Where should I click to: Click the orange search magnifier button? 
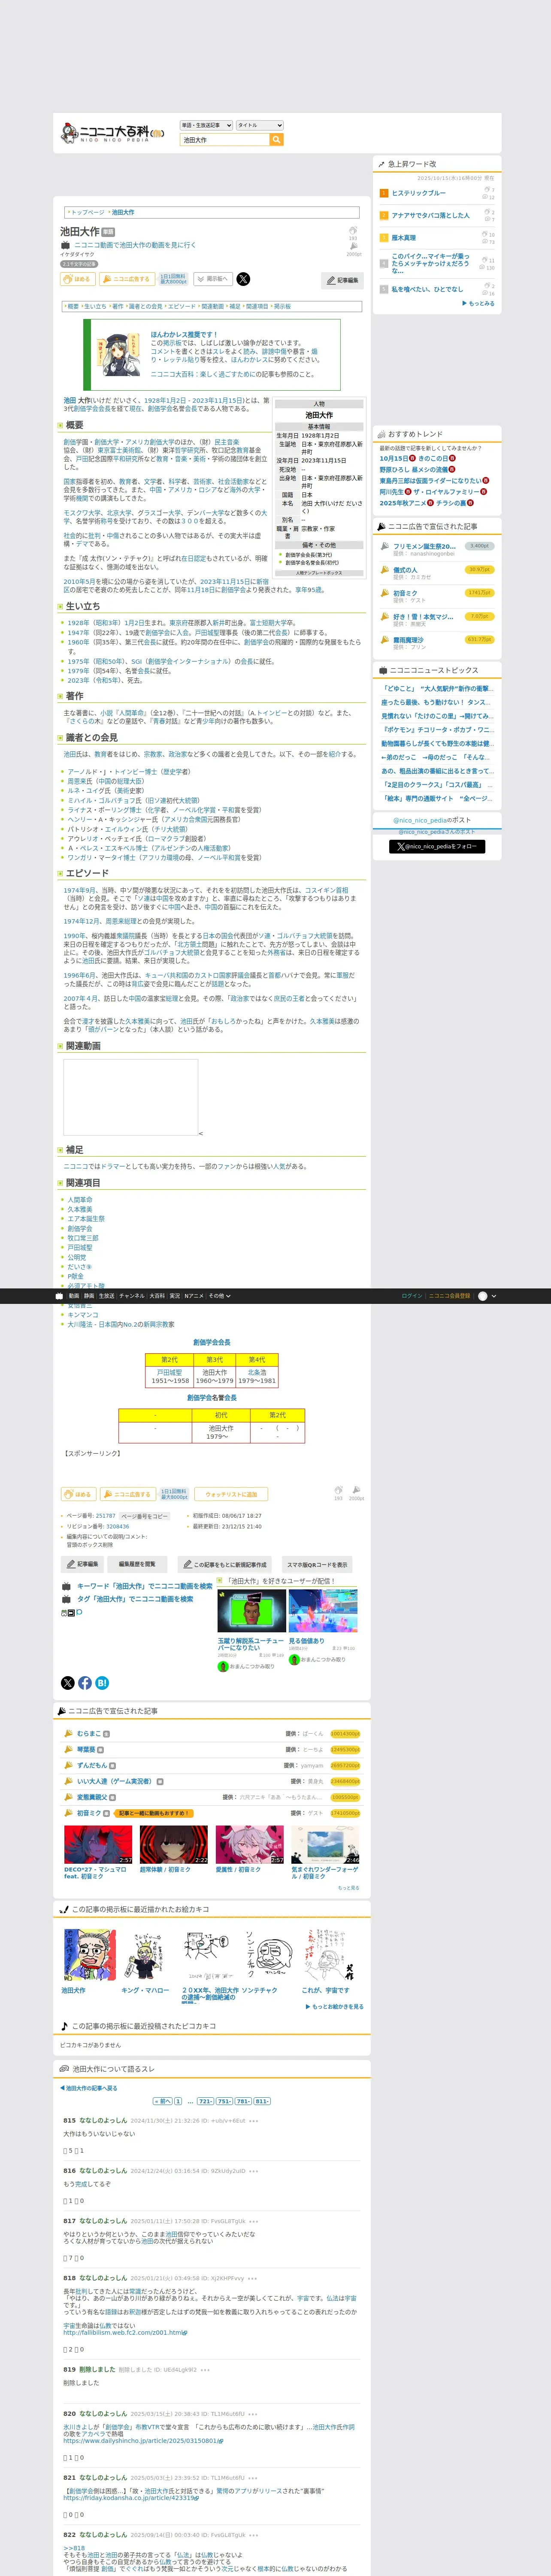[277, 140]
